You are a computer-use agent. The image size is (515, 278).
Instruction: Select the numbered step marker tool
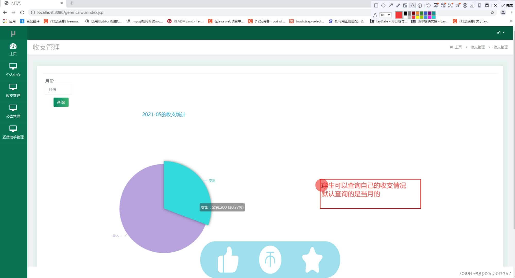[420, 5]
